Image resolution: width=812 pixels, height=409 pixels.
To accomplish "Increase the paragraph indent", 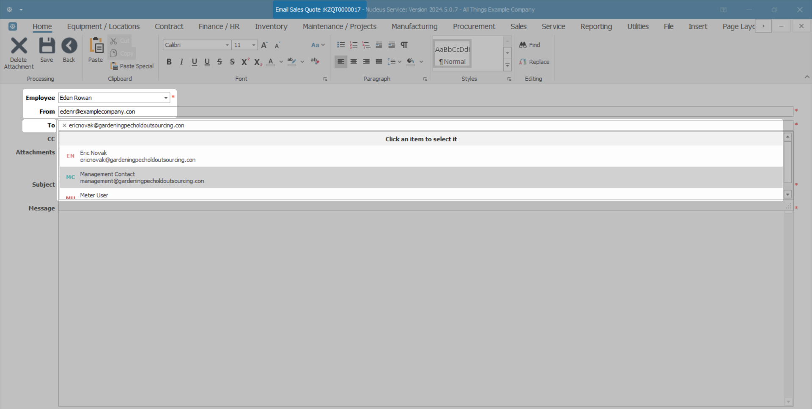I will click(x=392, y=45).
